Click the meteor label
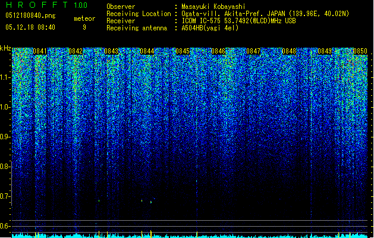374x238 pixels. pos(84,18)
